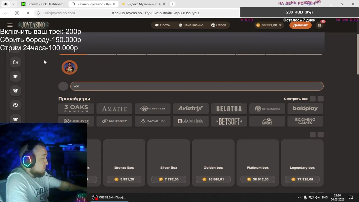The height and width of the screenshot is (202, 359).
Task: Click the Joycasino logo
Action: click(x=34, y=25)
